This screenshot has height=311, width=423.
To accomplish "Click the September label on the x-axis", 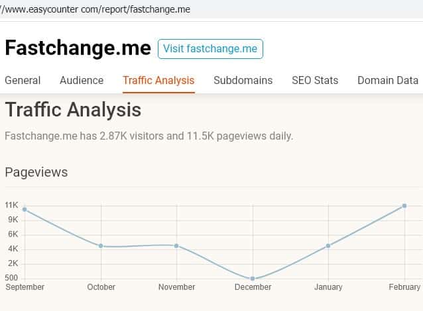I will click(25, 287).
